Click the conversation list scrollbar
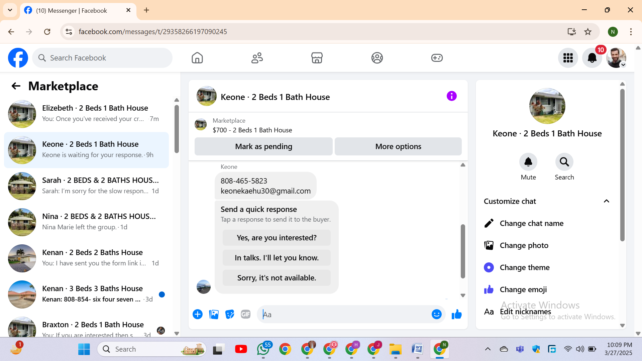The image size is (642, 361). point(177,129)
